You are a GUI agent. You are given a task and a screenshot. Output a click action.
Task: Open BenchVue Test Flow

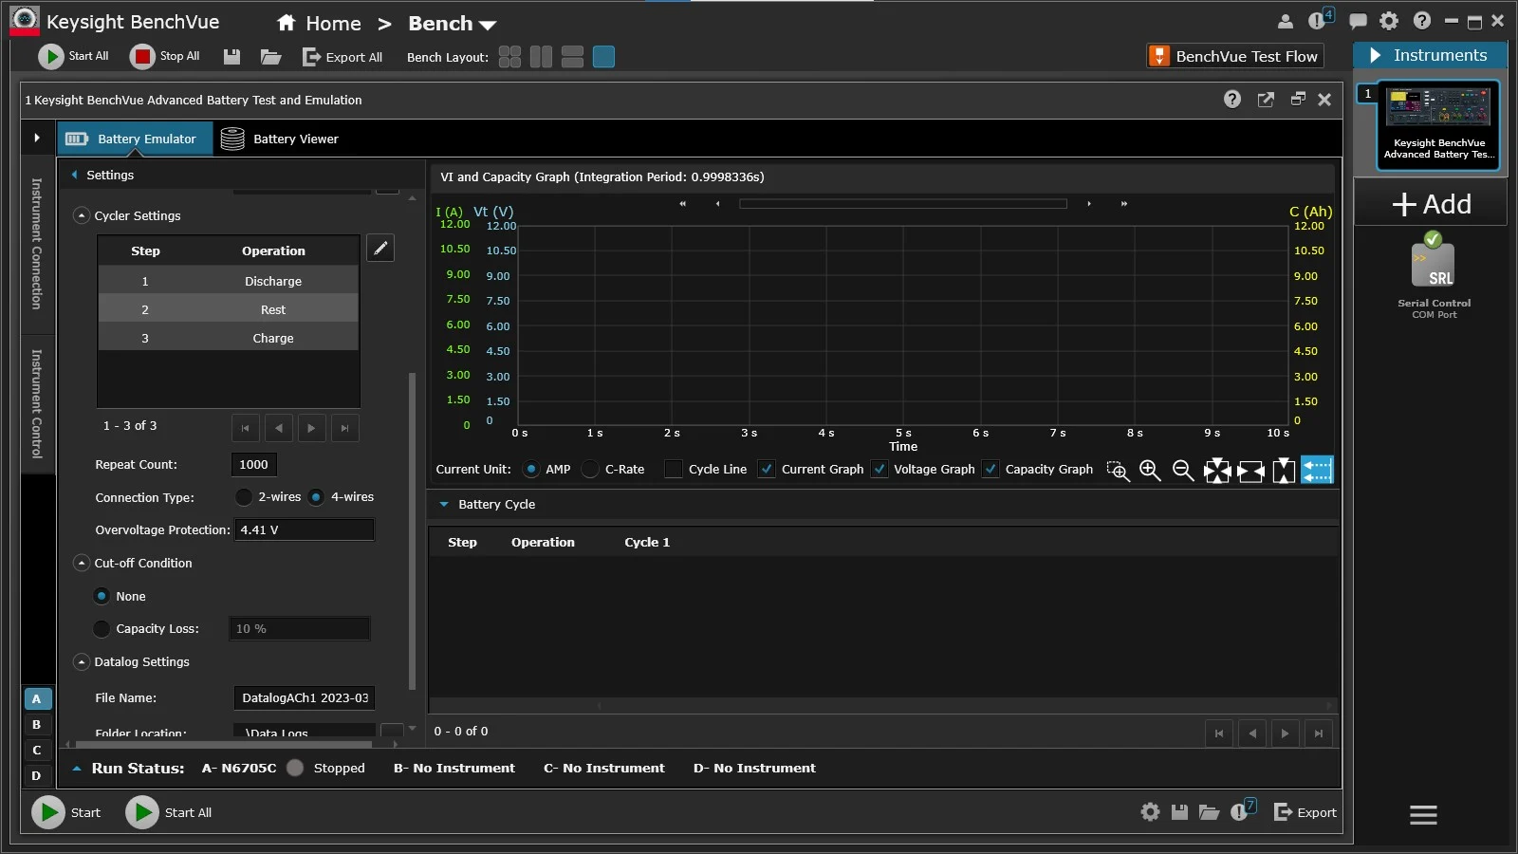click(x=1235, y=56)
